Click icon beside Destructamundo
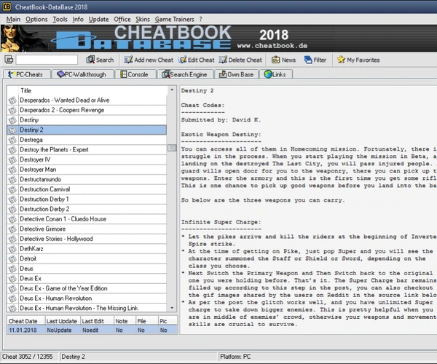This screenshot has width=437, height=364. pos(12,179)
